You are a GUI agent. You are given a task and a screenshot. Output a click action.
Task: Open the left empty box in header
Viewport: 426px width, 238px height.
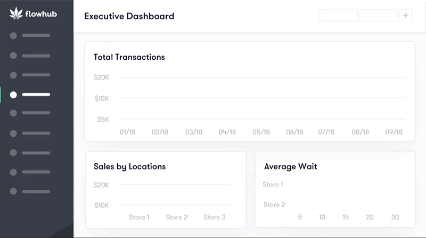[x=339, y=15]
